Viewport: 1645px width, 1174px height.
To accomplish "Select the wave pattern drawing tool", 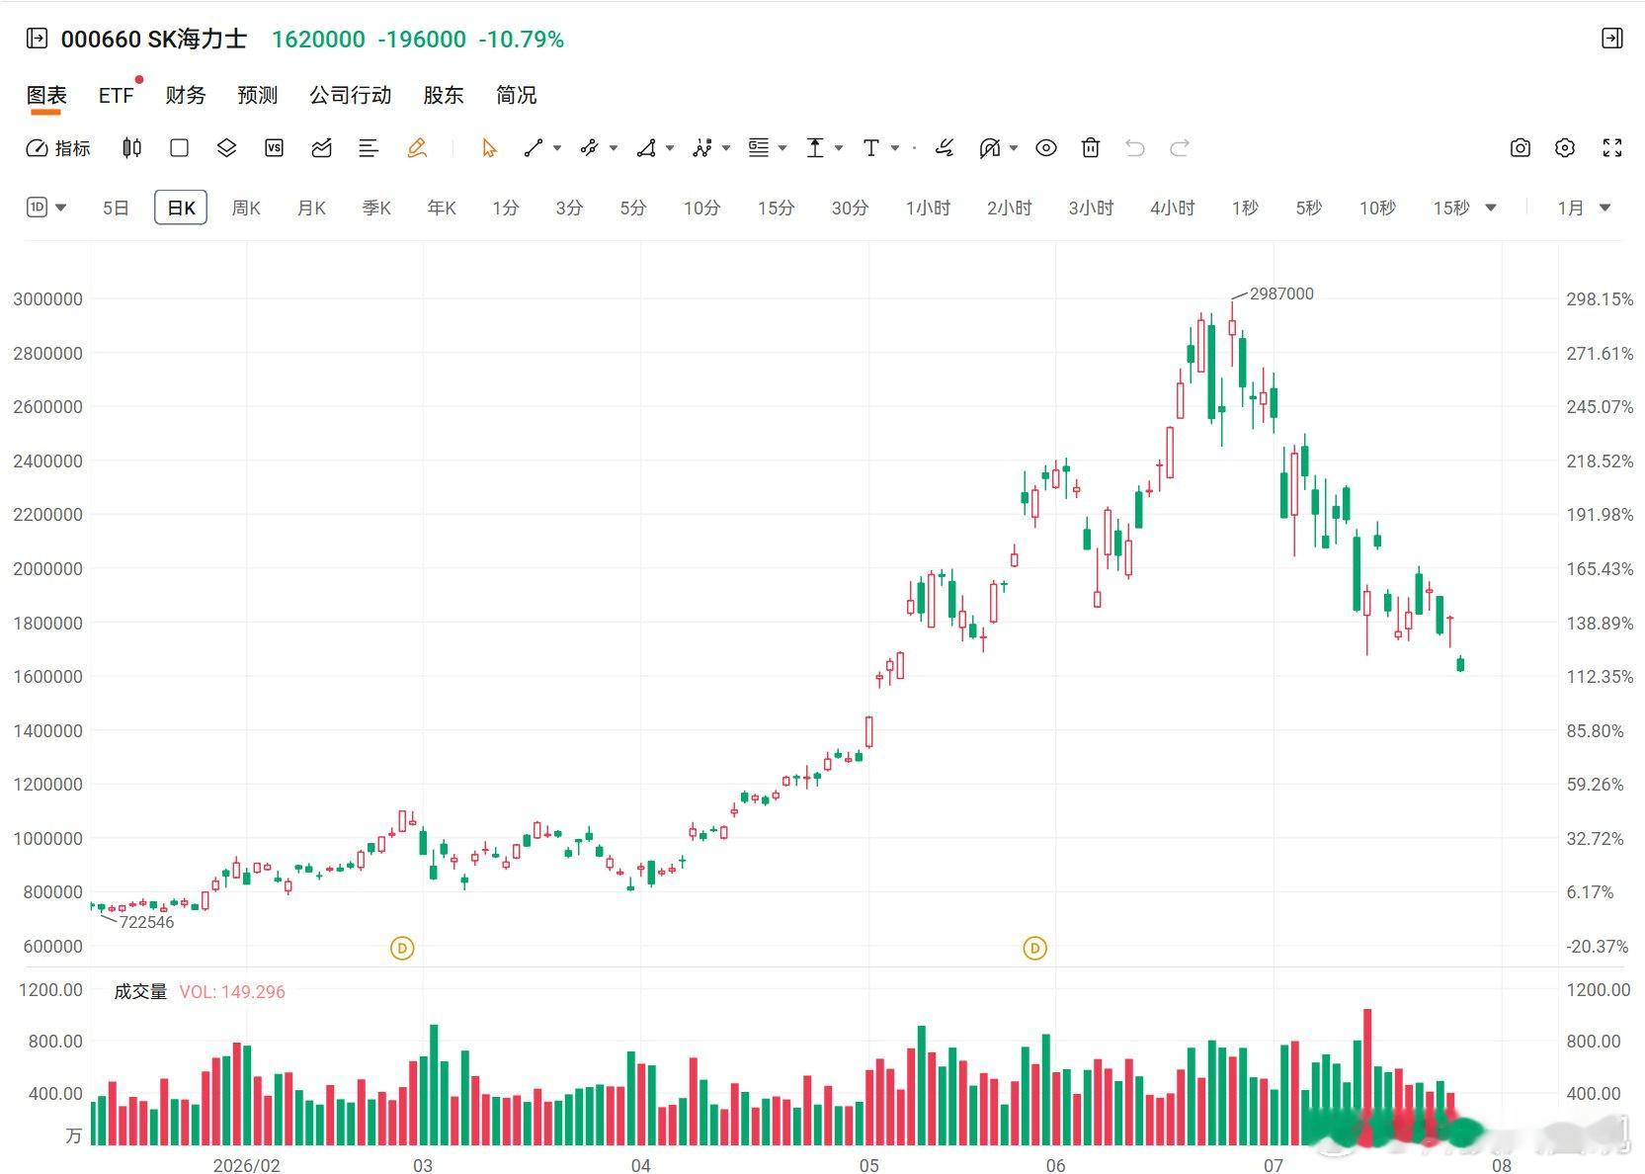I will click(x=702, y=148).
